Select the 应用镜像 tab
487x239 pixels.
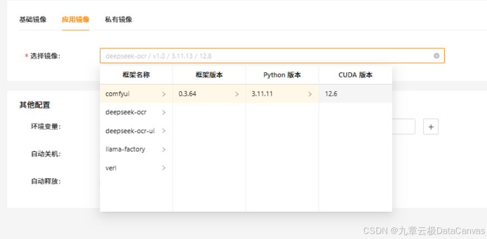[x=75, y=19]
